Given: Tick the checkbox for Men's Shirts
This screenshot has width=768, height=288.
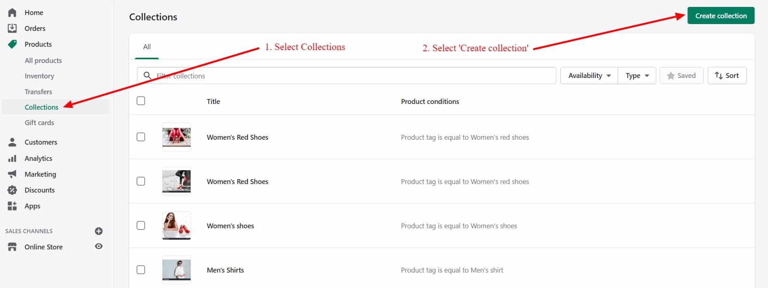Looking at the screenshot, I should pyautogui.click(x=141, y=270).
